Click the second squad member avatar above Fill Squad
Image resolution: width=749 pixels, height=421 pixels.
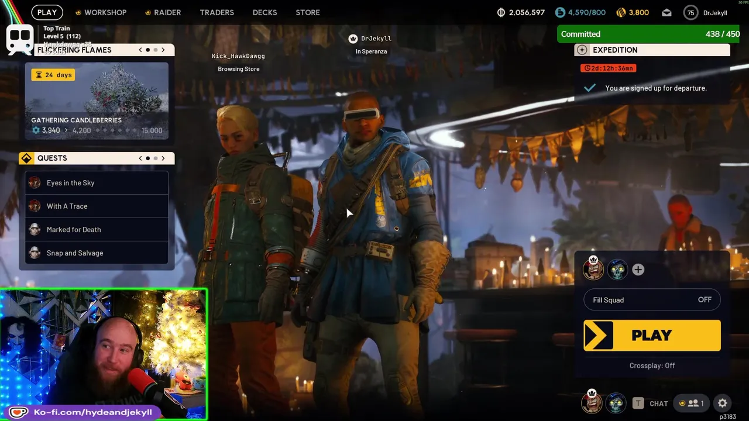pyautogui.click(x=617, y=269)
